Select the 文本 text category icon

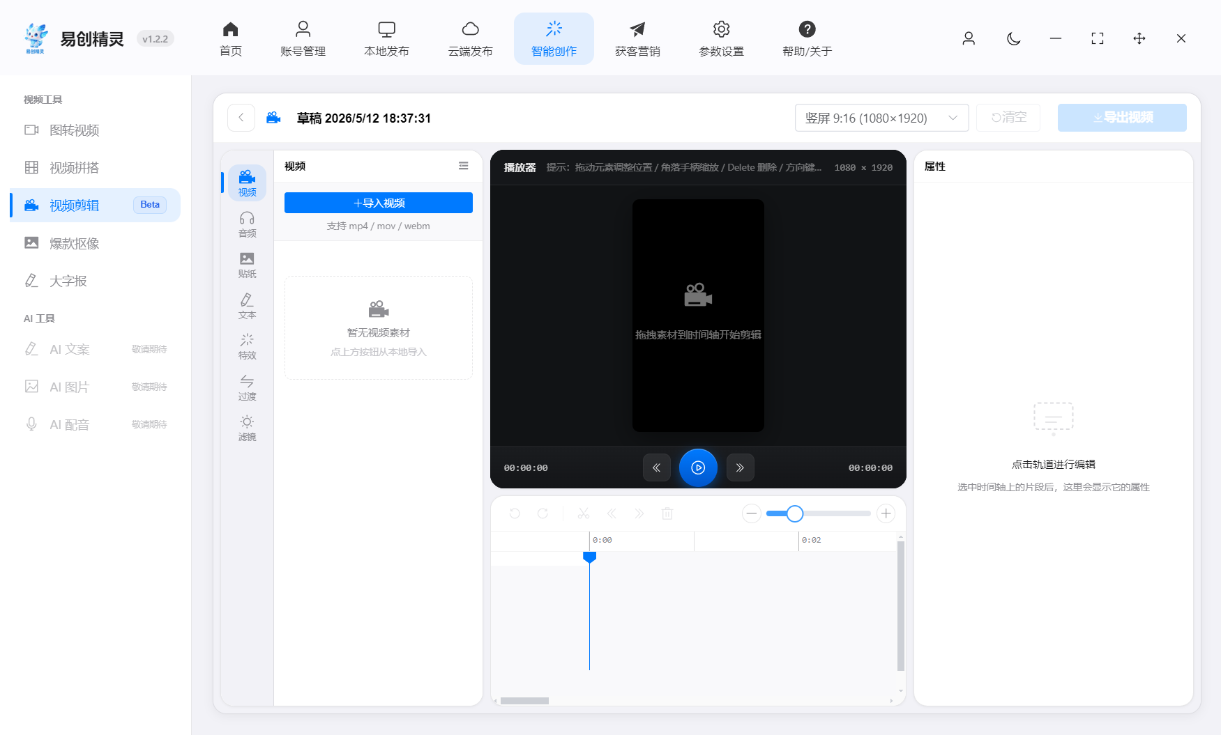(x=247, y=306)
